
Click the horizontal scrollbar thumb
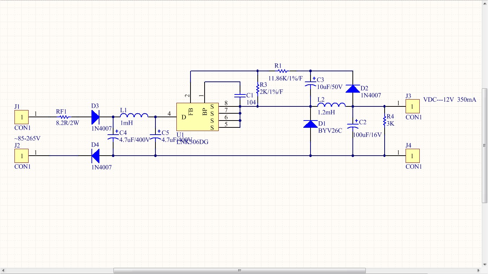[240, 270]
